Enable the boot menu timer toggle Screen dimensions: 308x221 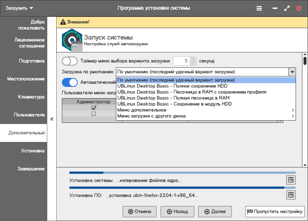(70, 61)
